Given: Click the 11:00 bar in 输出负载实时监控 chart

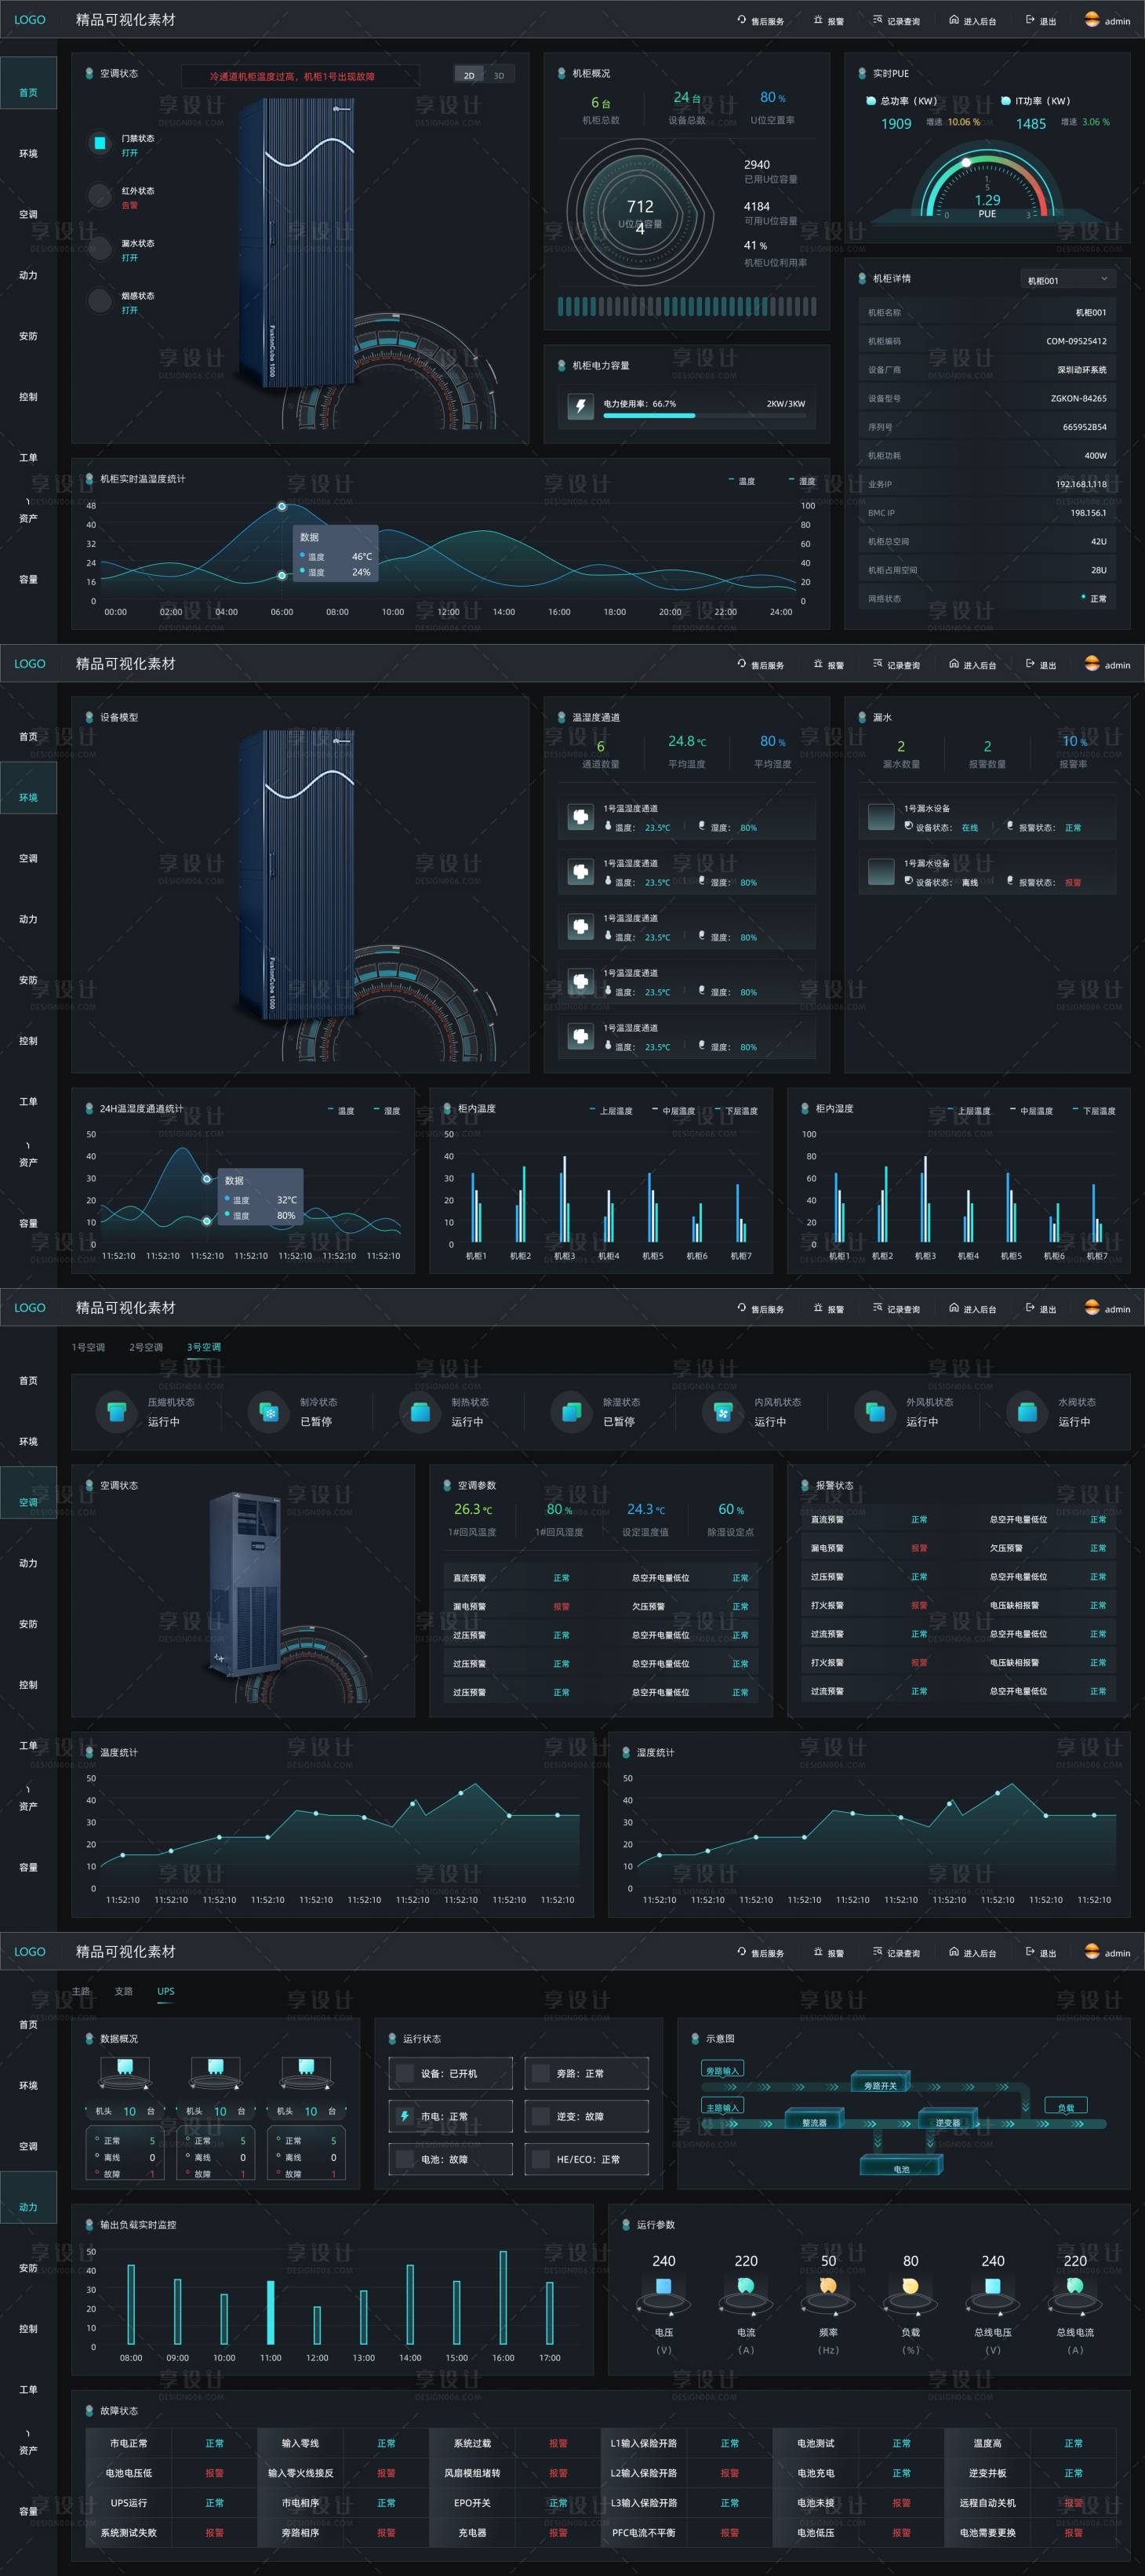Looking at the screenshot, I should pyautogui.click(x=270, y=2312).
